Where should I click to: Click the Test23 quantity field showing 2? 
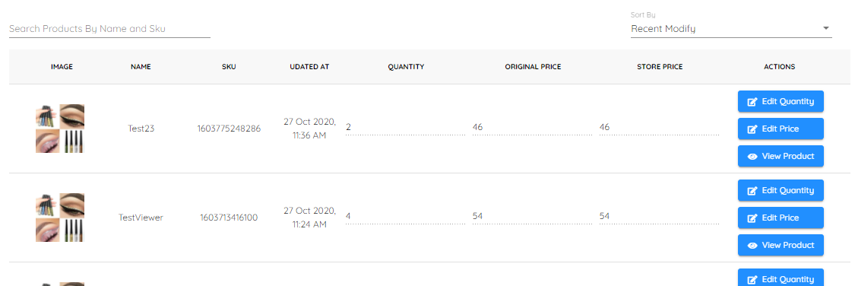(x=405, y=127)
